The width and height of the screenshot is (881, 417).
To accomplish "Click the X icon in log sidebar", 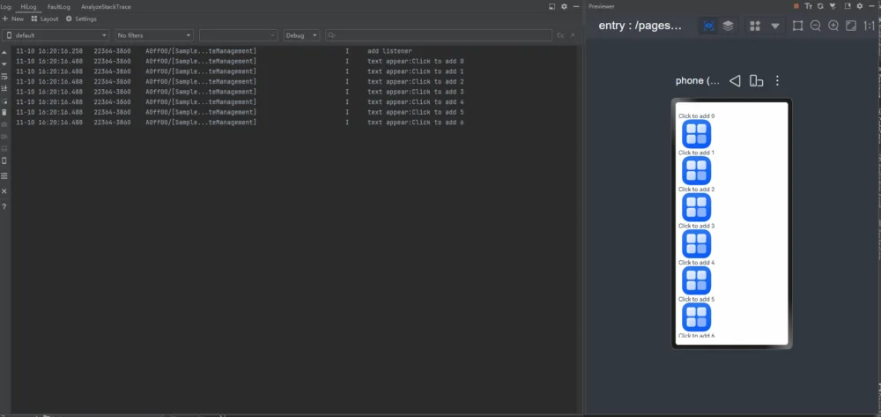I will tap(4, 191).
